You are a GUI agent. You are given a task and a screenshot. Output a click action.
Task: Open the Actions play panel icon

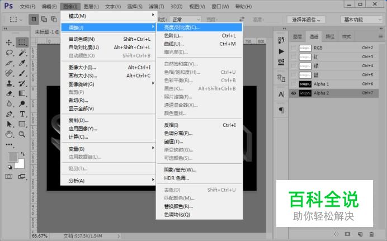[x=281, y=51]
